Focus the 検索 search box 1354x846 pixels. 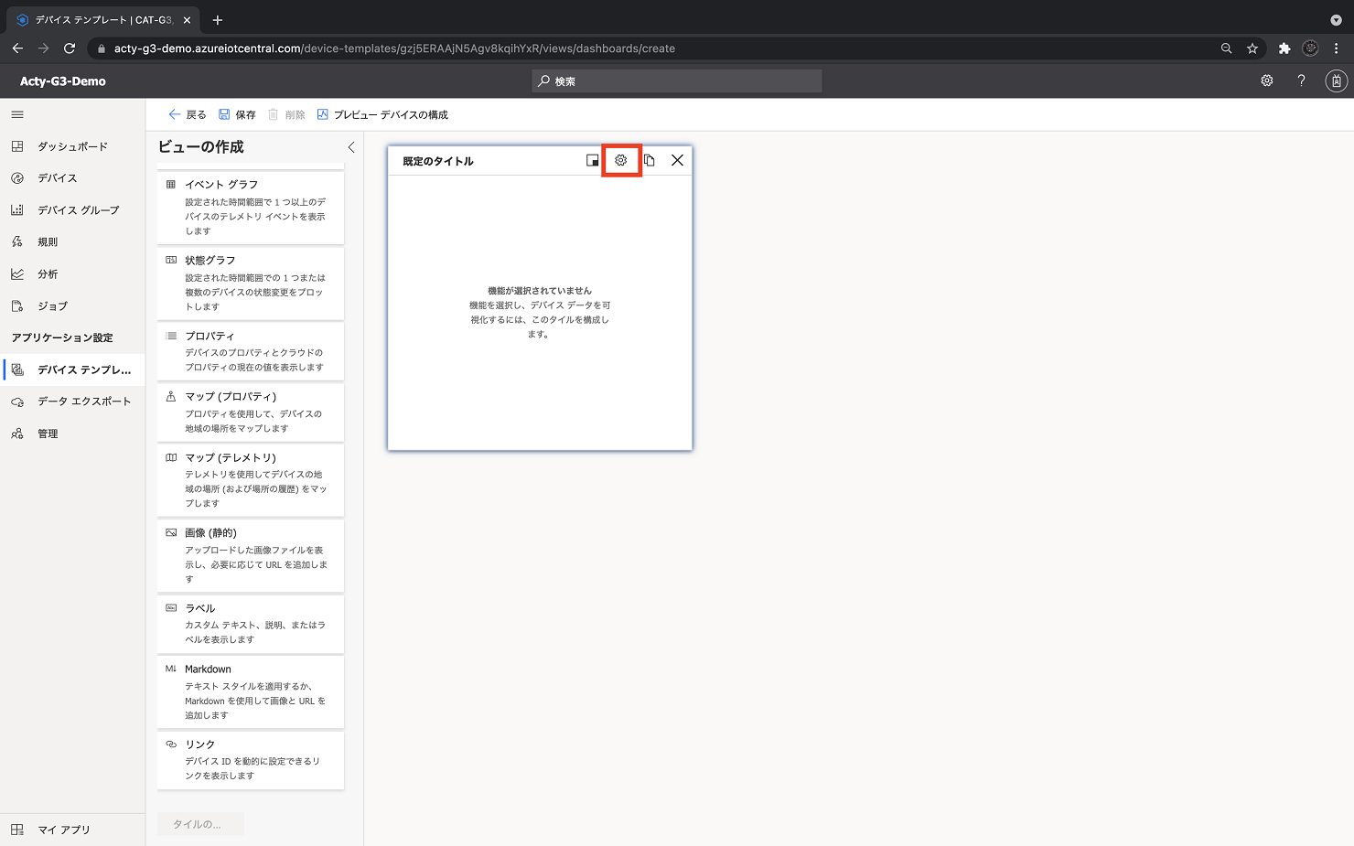(x=677, y=81)
